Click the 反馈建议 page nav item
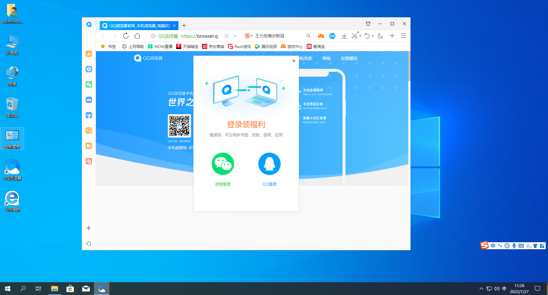This screenshot has width=548, height=295. coord(349,58)
